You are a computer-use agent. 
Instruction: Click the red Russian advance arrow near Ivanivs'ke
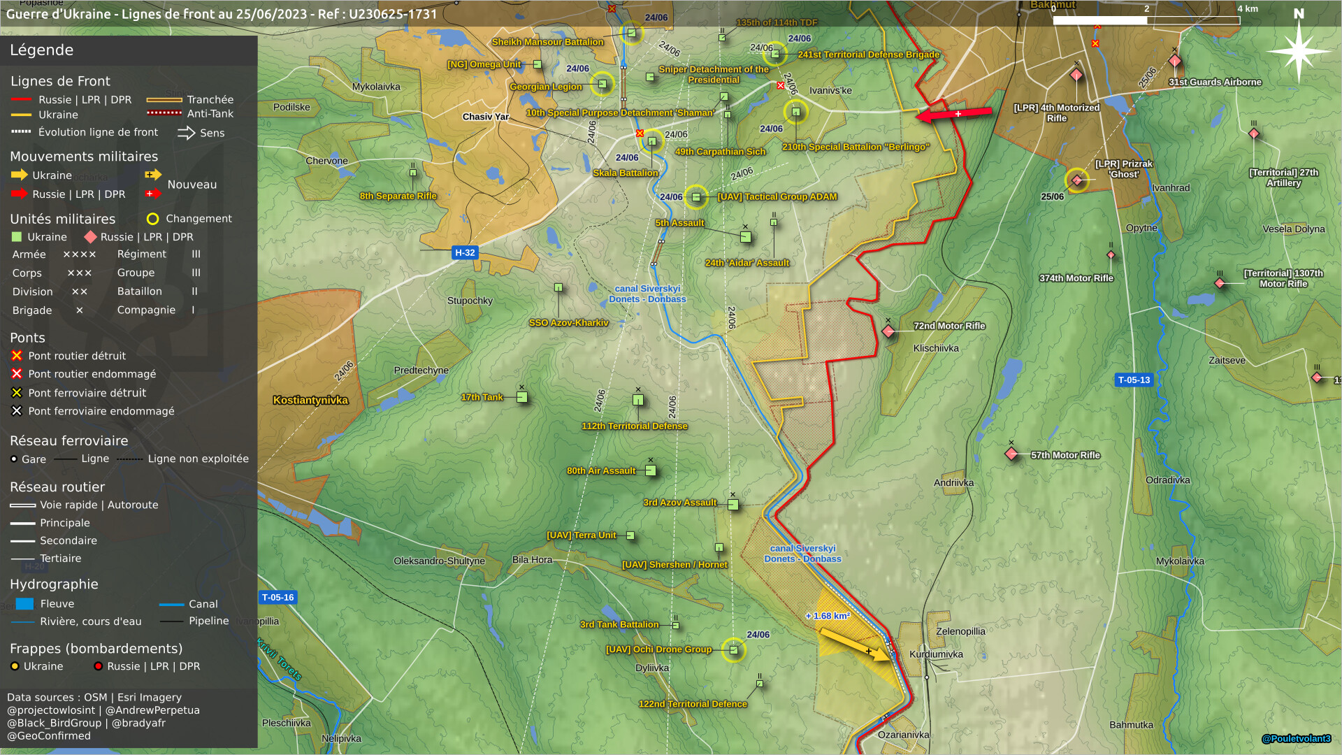coord(955,113)
